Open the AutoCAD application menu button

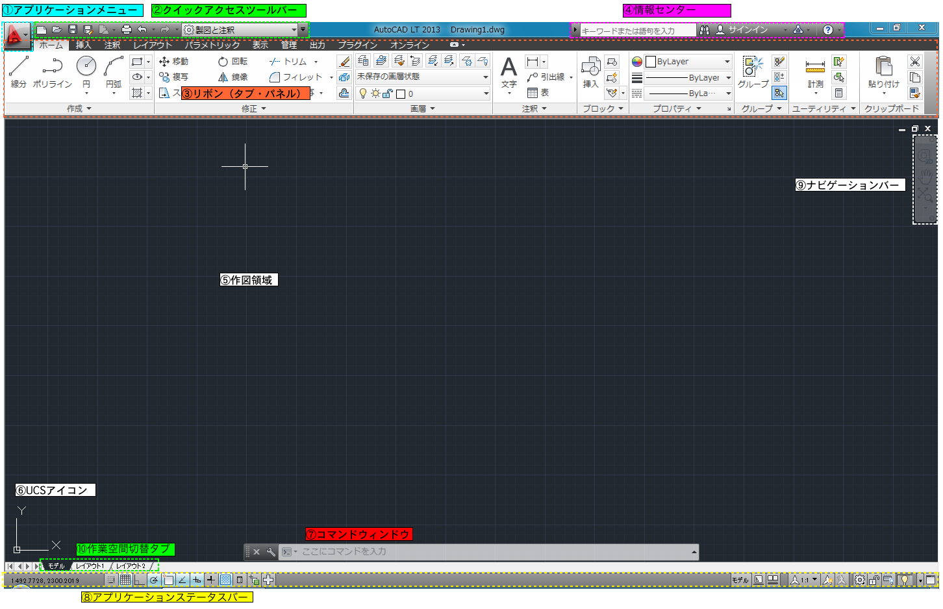click(x=17, y=36)
